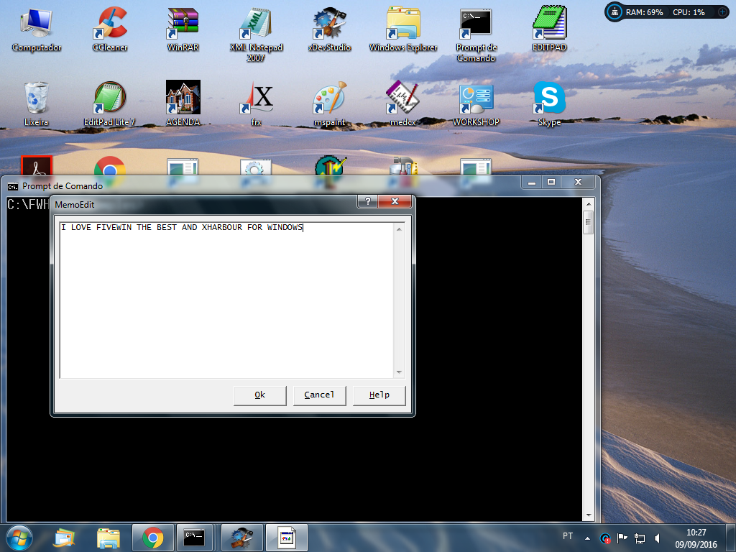Open Action Center flag icon
This screenshot has width=736, height=552.
click(x=622, y=538)
